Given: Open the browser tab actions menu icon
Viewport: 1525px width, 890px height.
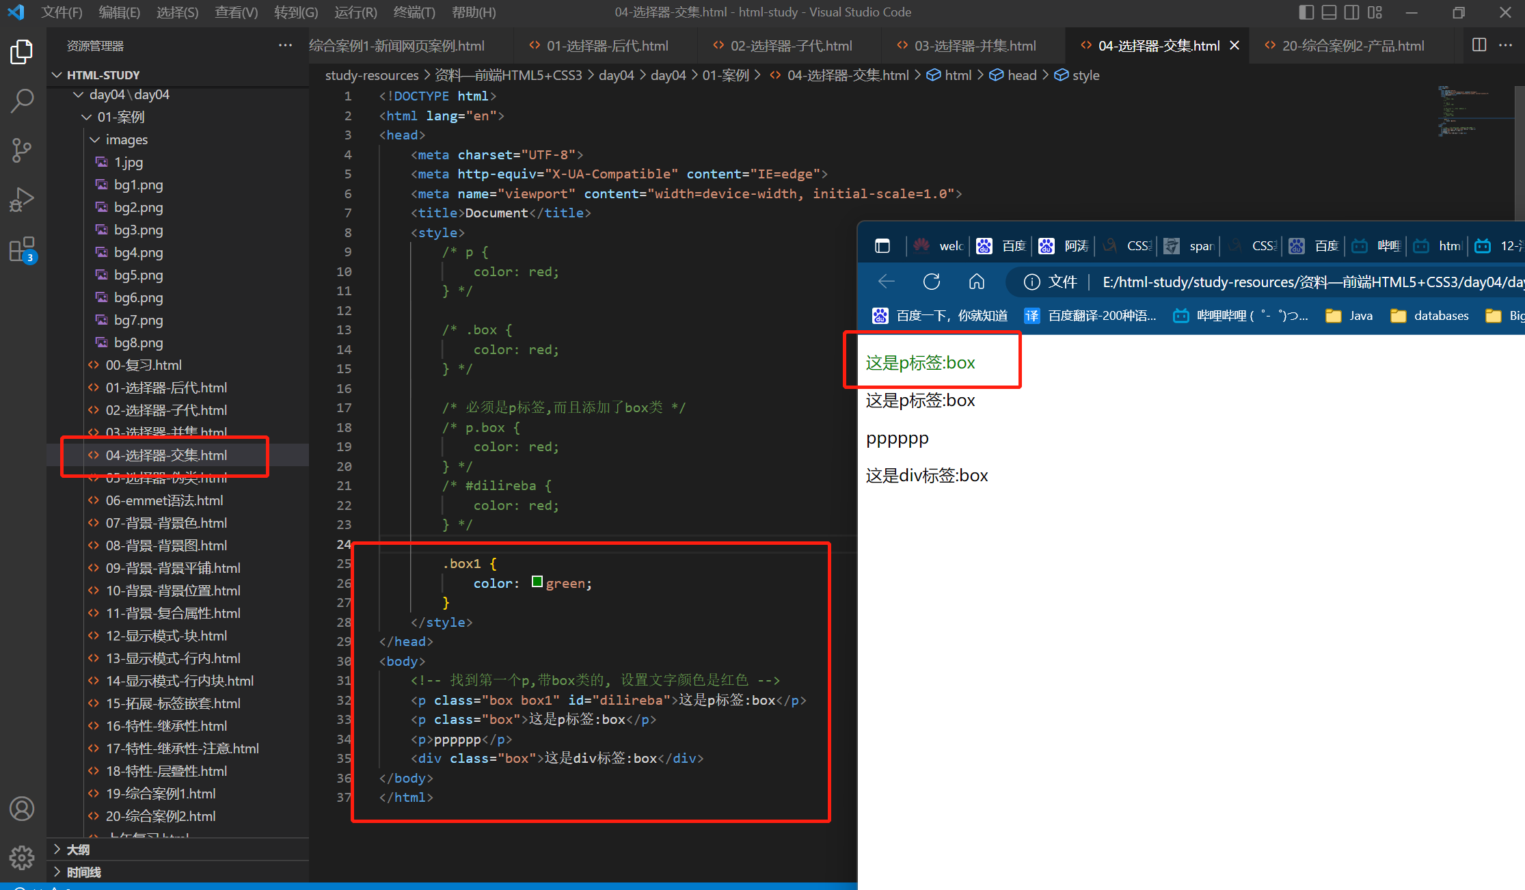Looking at the screenshot, I should tap(882, 246).
